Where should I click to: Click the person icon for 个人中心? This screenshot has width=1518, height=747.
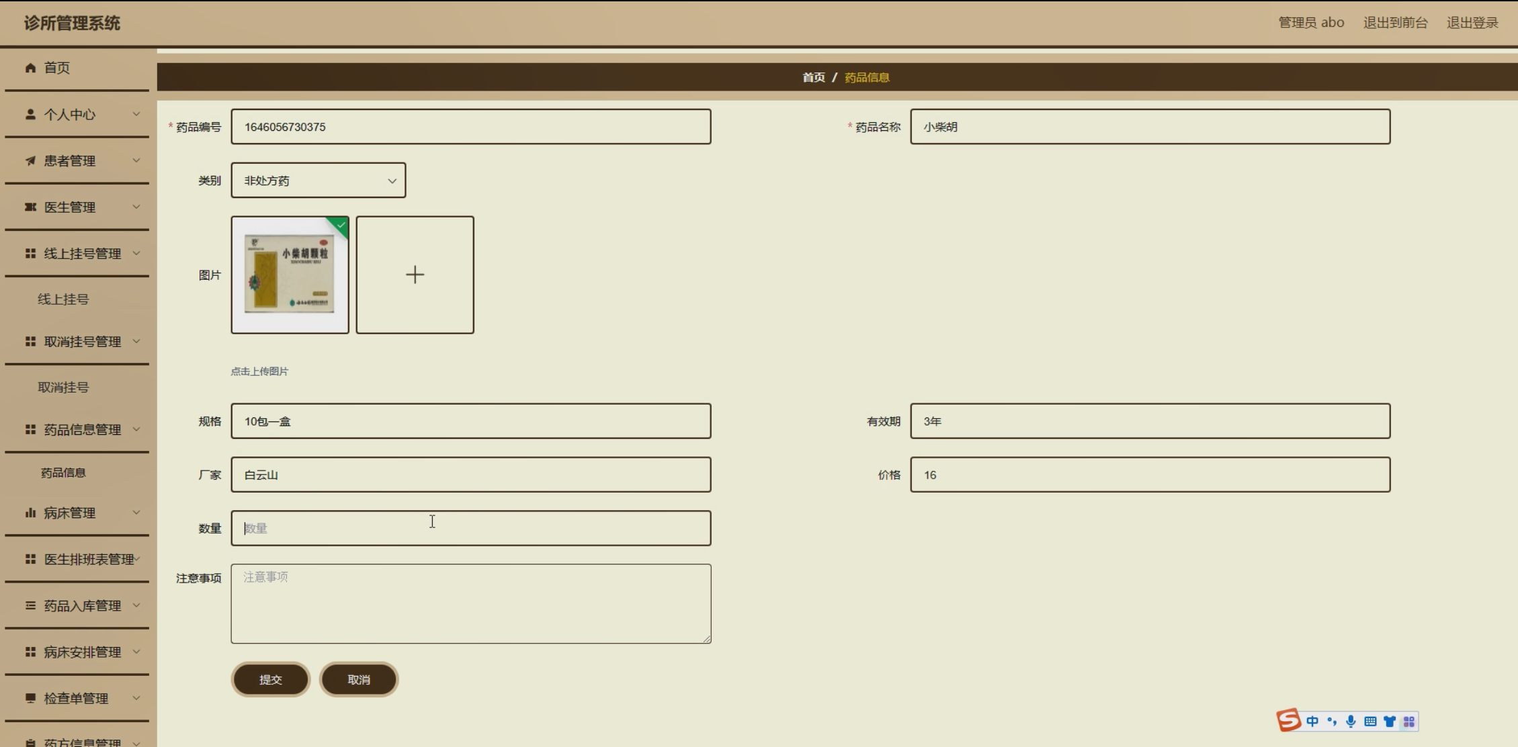[30, 114]
